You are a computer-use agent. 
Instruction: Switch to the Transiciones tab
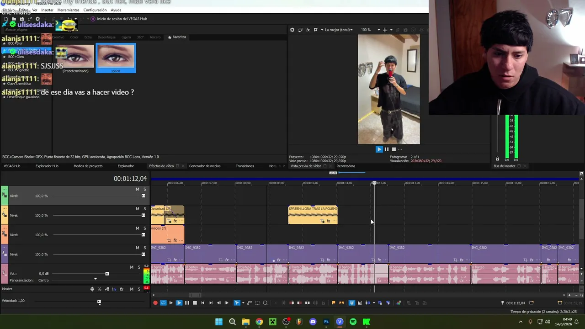click(245, 166)
